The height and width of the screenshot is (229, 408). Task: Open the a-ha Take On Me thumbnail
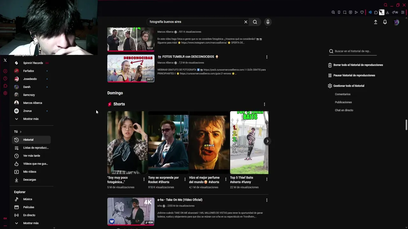pyautogui.click(x=131, y=212)
